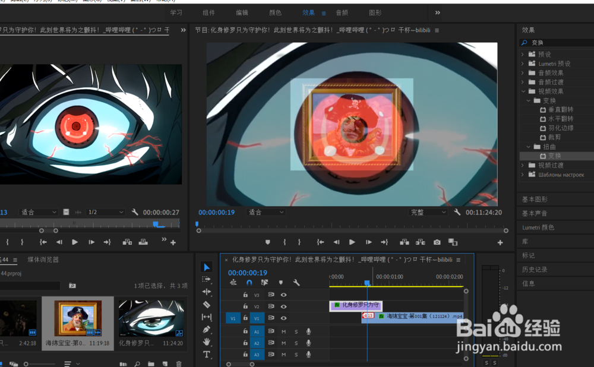Choose the Pen tool
594x367 pixels.
click(207, 330)
